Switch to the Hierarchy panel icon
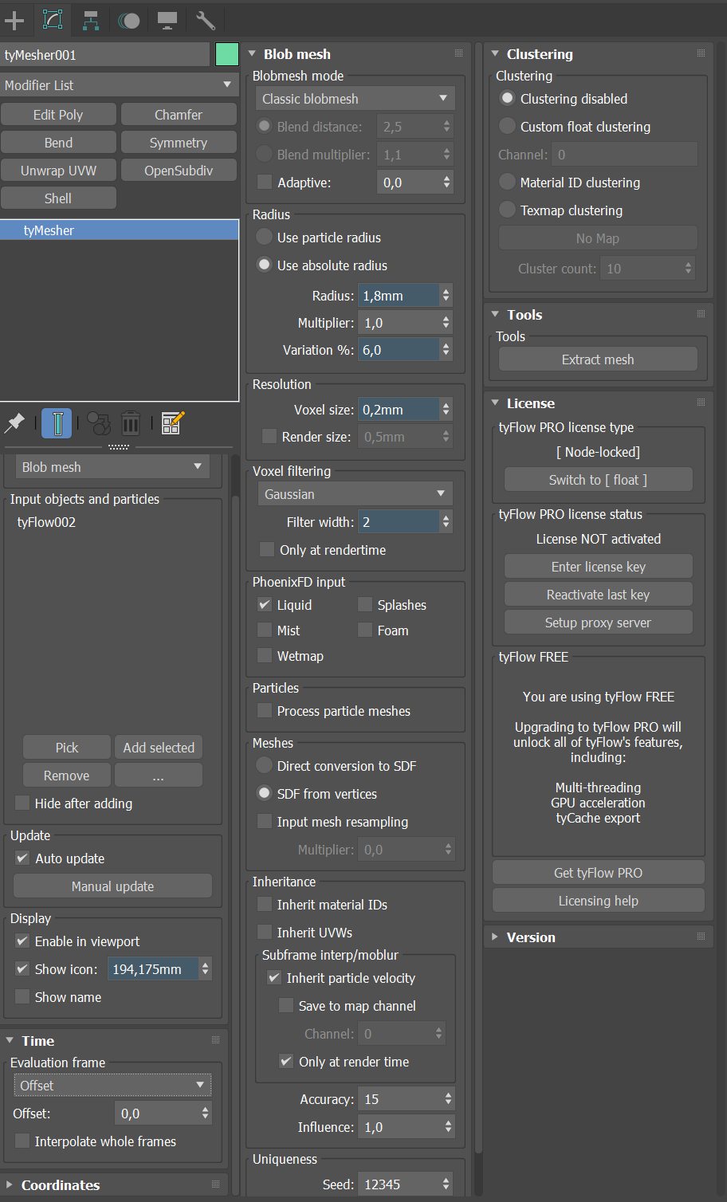 91,20
